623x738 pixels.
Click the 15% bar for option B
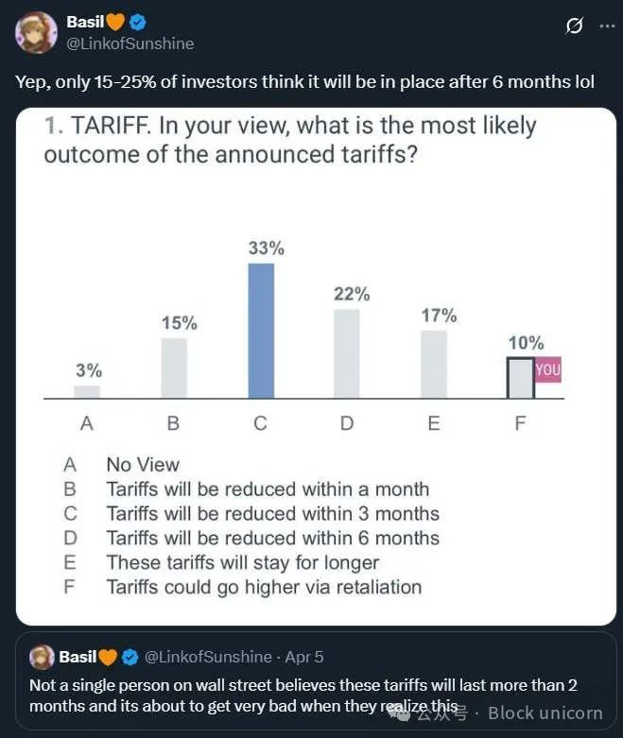(174, 368)
